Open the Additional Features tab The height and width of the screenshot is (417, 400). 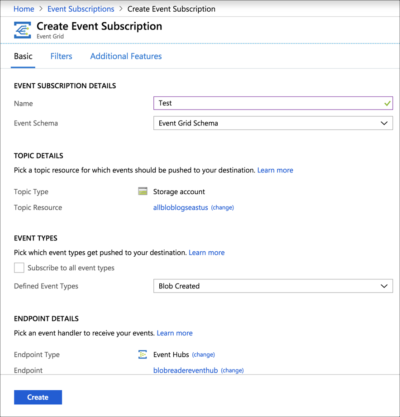125,56
